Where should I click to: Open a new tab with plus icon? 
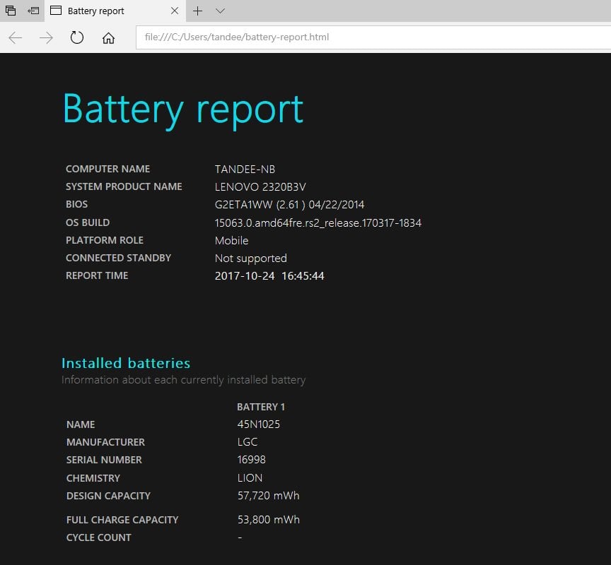pos(197,11)
